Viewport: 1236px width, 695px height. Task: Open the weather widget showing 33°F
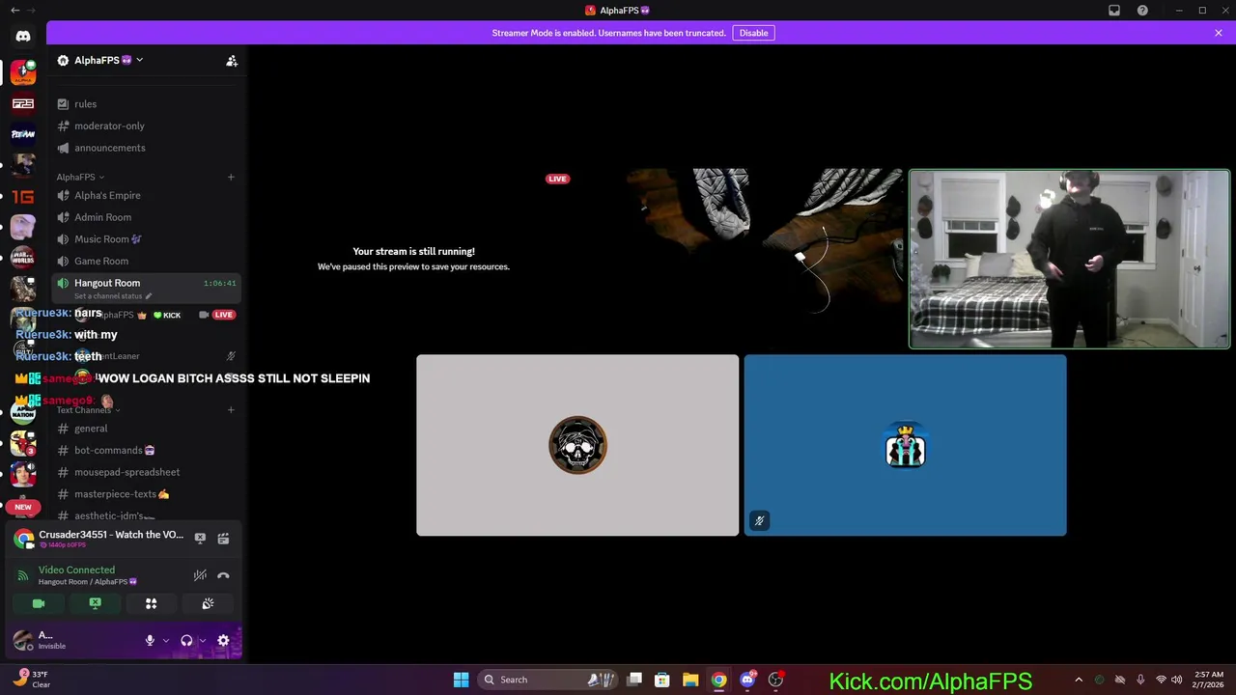pos(31,680)
